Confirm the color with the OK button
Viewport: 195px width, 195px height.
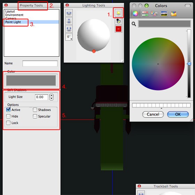point(178,114)
